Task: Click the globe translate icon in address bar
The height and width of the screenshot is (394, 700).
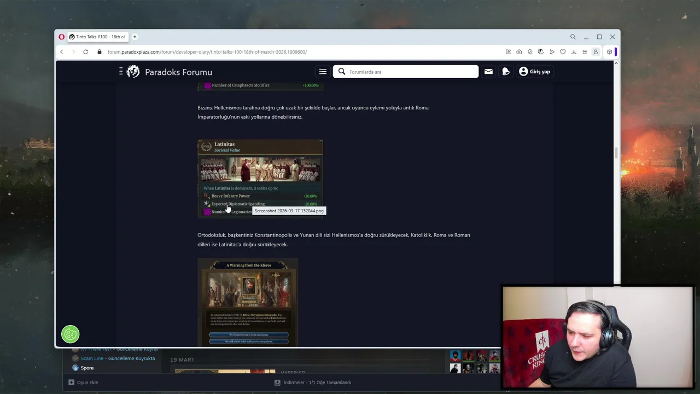Action: pyautogui.click(x=541, y=52)
